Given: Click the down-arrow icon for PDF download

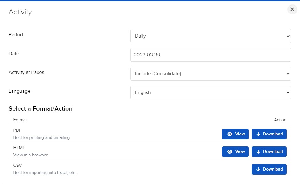Looking at the screenshot, I should tap(258, 134).
